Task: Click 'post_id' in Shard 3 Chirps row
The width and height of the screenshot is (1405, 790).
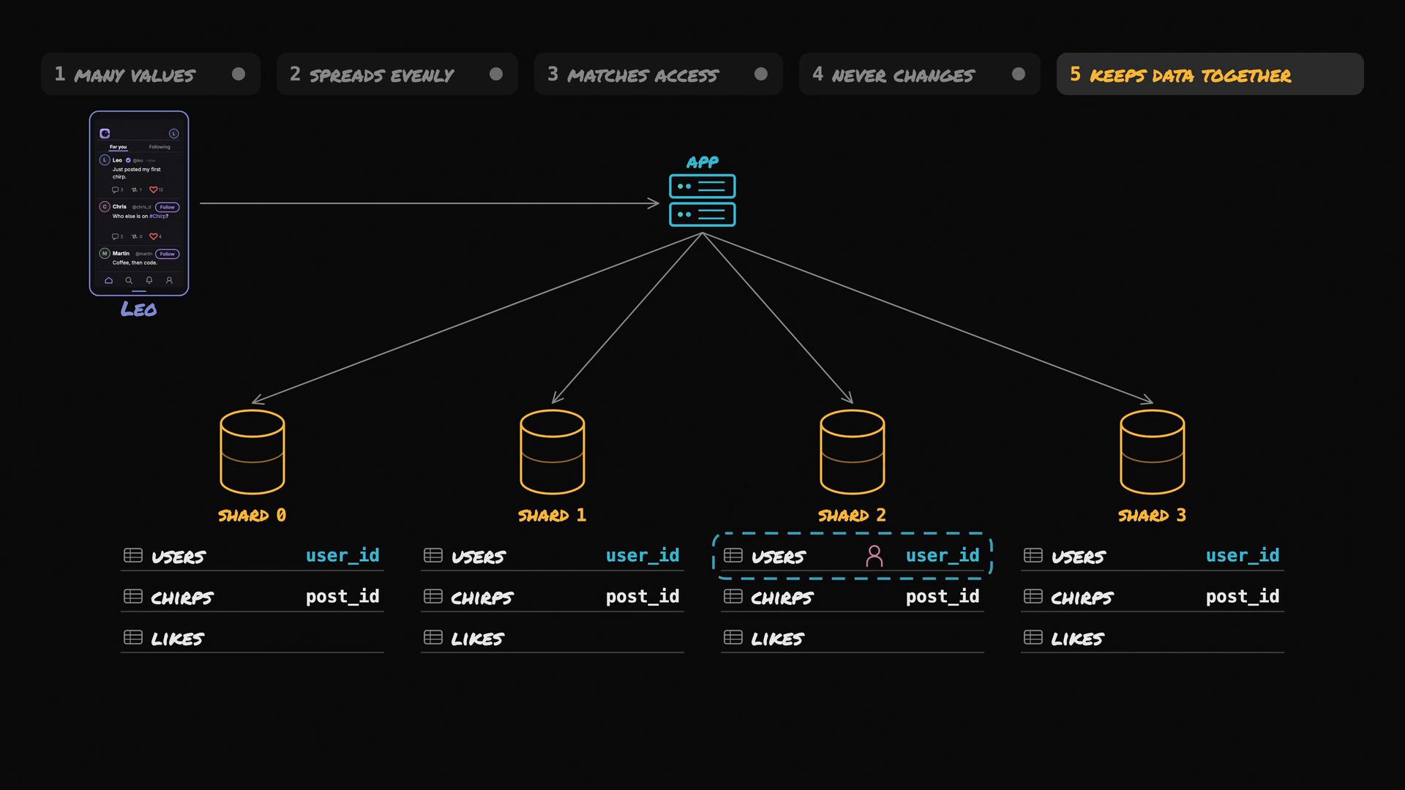Action: click(1243, 596)
